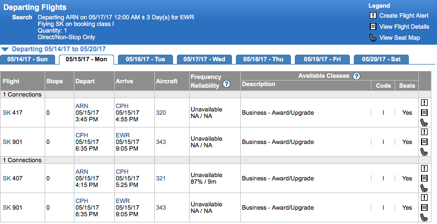The height and width of the screenshot is (224, 437).
Task: Click help icon beside Available Classes
Action: click(x=356, y=76)
